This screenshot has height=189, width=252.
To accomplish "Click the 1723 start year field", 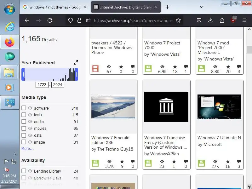I will click(42, 85).
